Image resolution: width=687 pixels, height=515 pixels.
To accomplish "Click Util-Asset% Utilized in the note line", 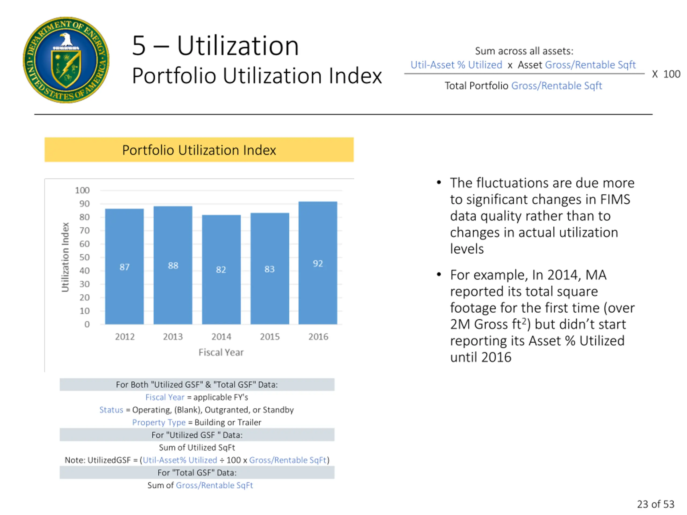I will coord(180,460).
